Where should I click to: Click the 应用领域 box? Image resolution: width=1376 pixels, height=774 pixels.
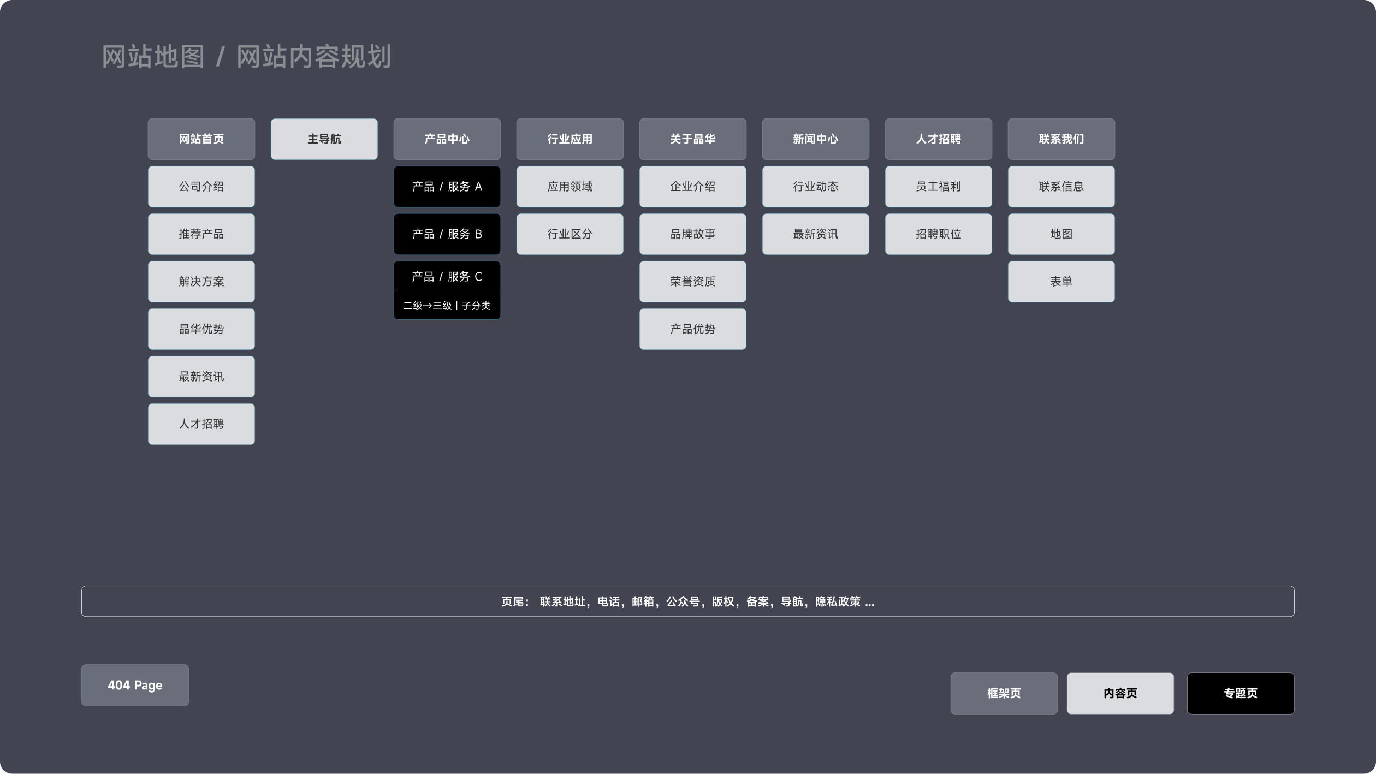[x=570, y=187]
